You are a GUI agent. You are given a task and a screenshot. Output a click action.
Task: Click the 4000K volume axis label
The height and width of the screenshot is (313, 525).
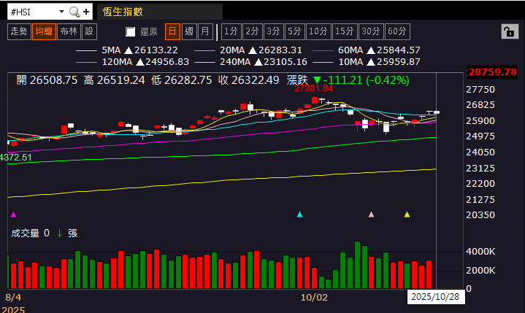[480, 252]
